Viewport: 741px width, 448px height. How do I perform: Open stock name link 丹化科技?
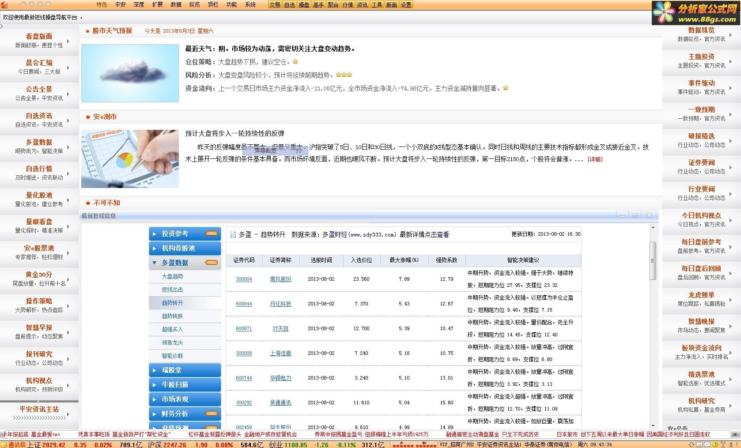click(280, 304)
